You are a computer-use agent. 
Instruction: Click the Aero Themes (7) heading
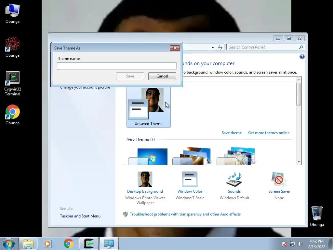(x=140, y=139)
